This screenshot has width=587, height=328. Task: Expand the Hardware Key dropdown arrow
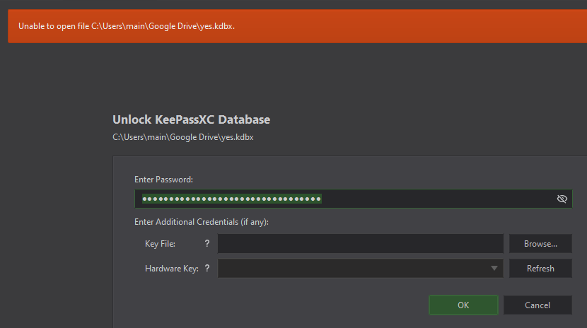click(494, 269)
